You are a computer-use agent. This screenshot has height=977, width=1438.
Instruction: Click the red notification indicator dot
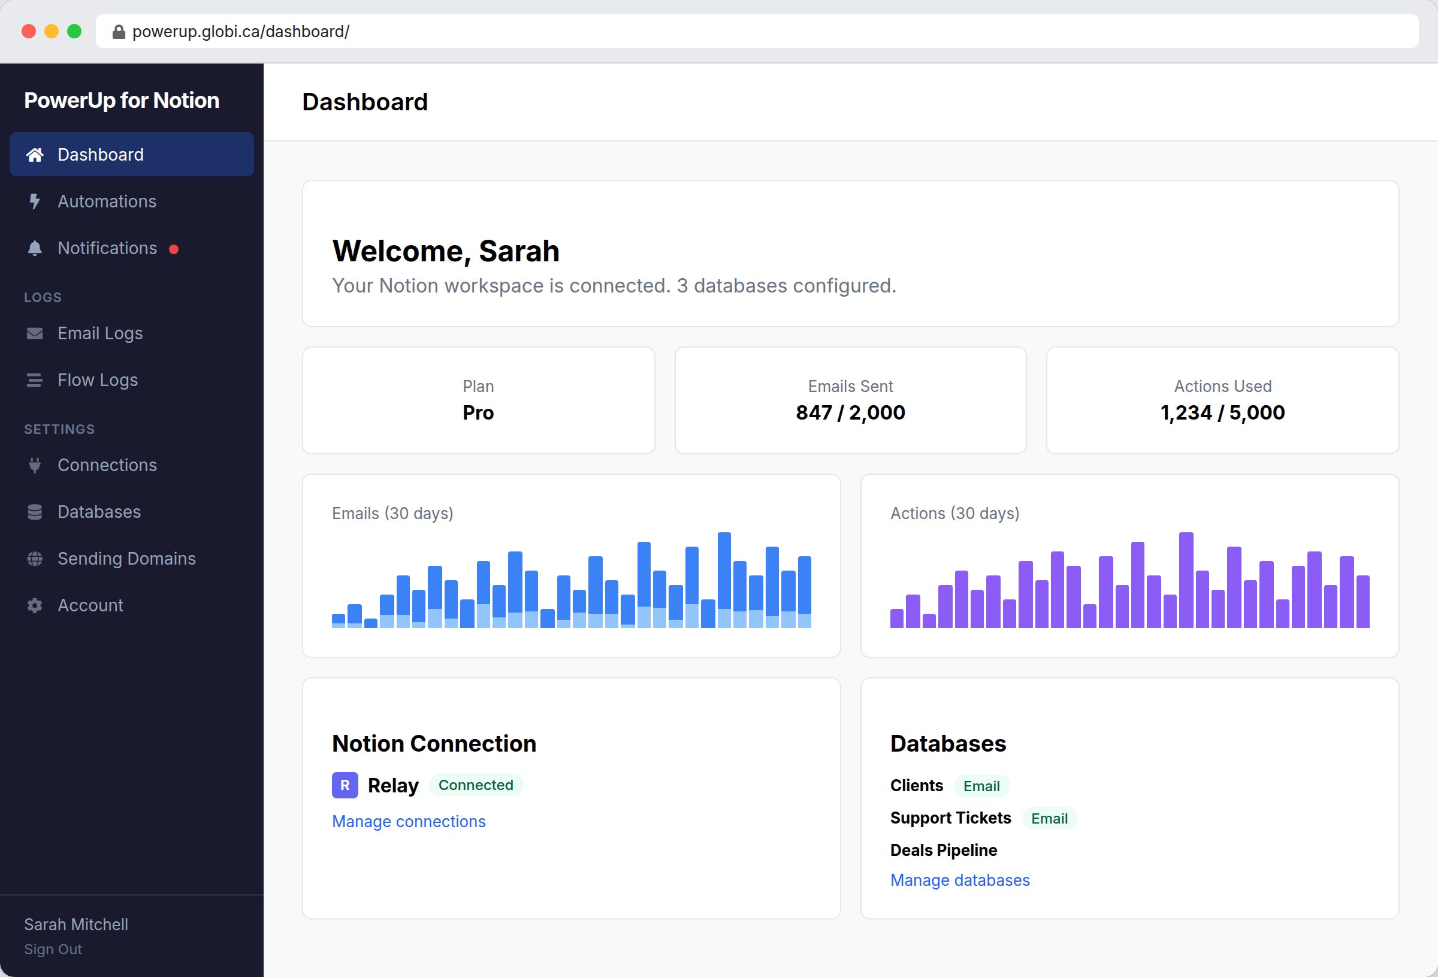point(174,248)
